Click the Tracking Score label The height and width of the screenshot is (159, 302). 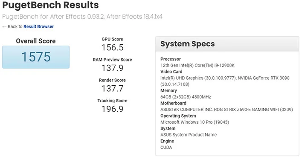[x=113, y=101]
